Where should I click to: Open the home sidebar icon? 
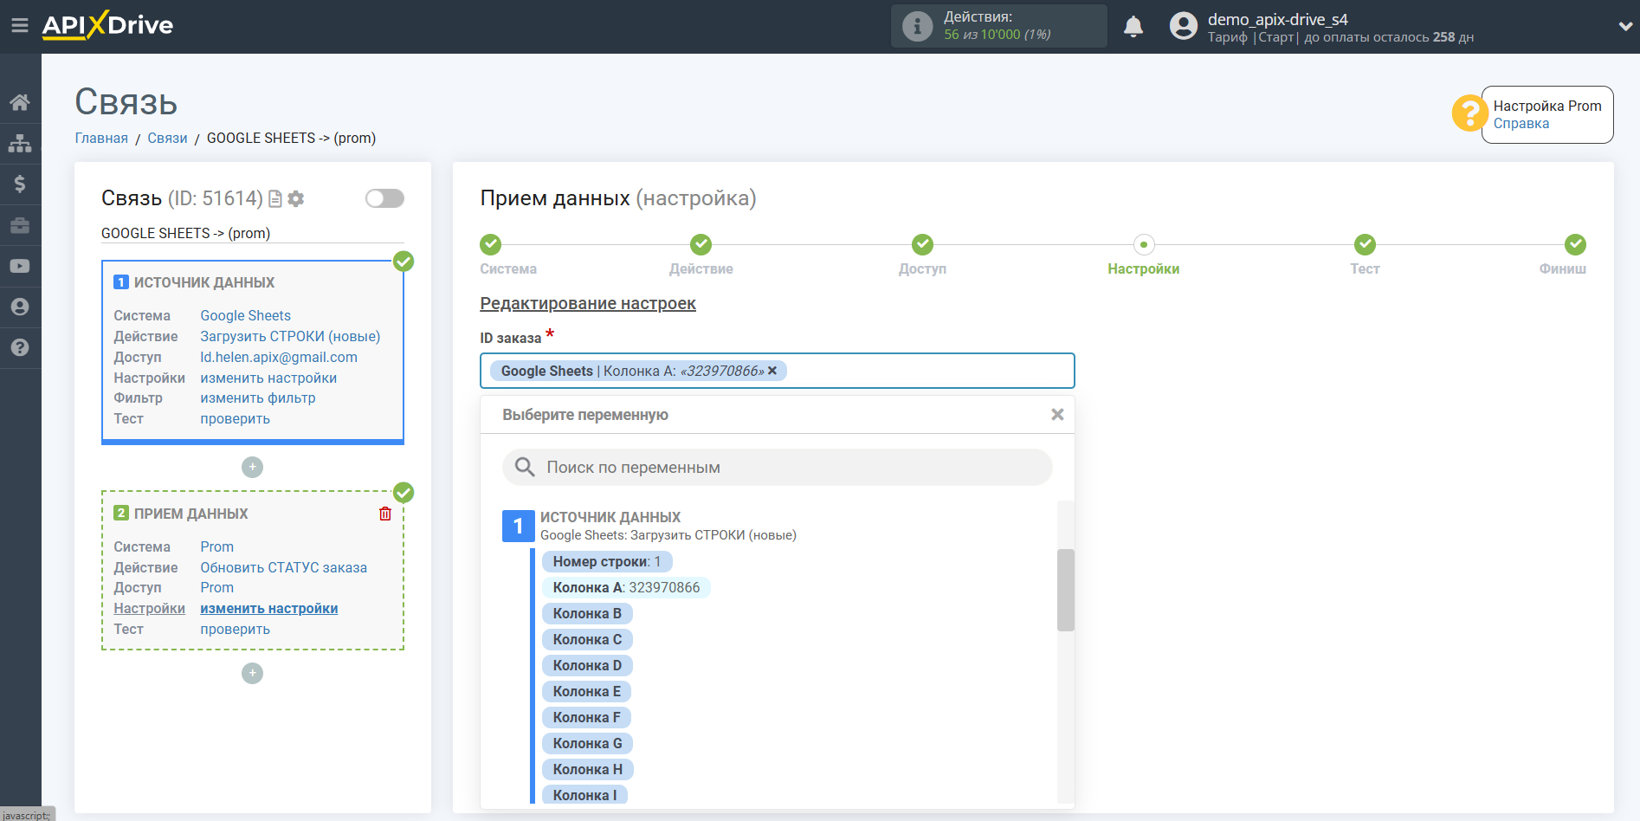[20, 102]
